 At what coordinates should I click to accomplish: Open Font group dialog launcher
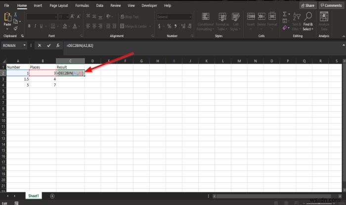click(x=81, y=36)
